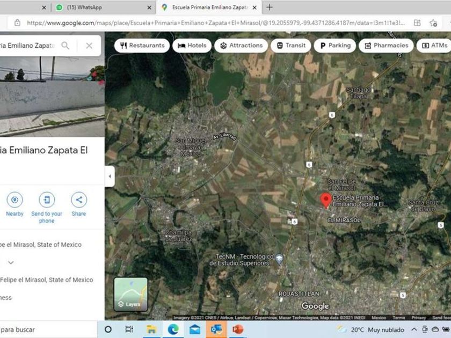Click the EL MIRASOL map label

(x=344, y=220)
